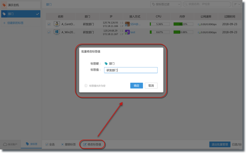Expand the sort options dropdown at top right
The height and width of the screenshot is (153, 246).
tap(237, 4)
